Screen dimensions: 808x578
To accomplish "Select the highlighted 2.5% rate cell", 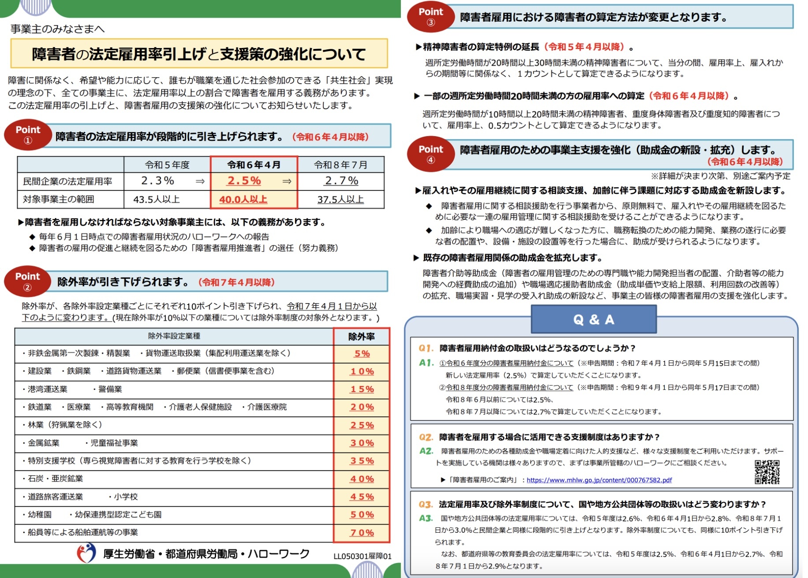I will pos(244,181).
